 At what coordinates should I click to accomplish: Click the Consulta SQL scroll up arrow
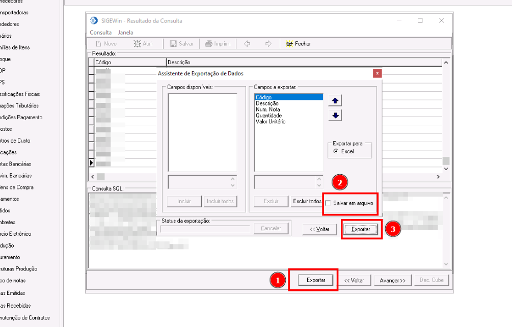coord(446,198)
